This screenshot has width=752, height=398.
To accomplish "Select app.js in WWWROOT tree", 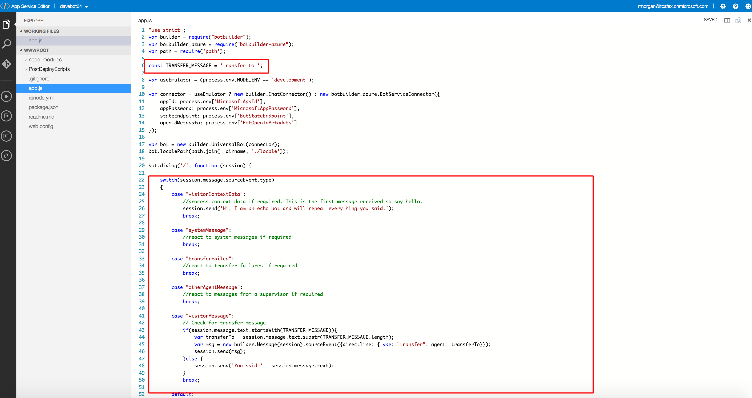I will [74, 88].
